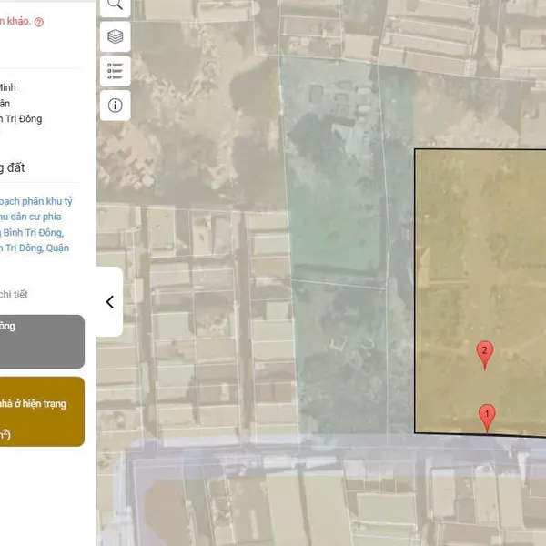Select the gold "nhà ở hiện trạng" card
546x546 pixels.
pyautogui.click(x=41, y=411)
